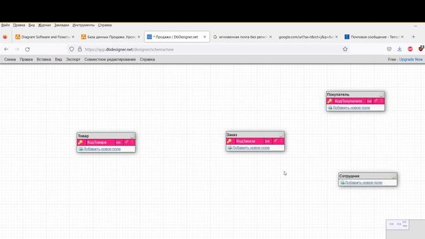Click the КодЗаказа field name

point(246,141)
